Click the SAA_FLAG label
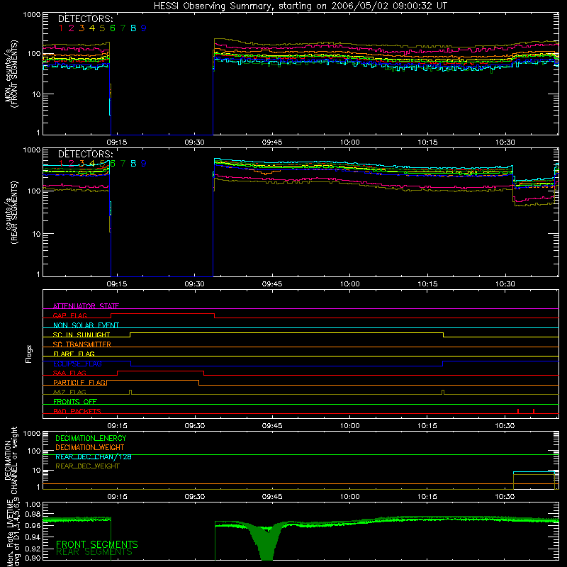Viewport: 567px width, 567px height. [x=69, y=373]
